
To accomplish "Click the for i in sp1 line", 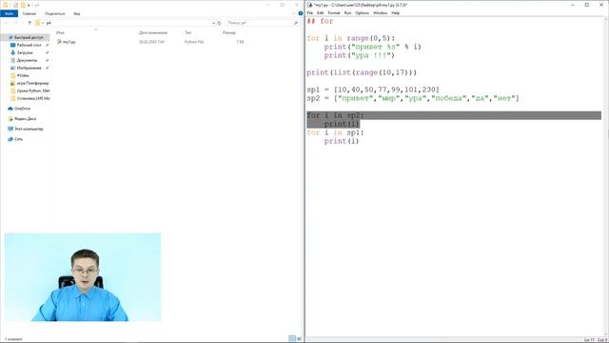I will [x=335, y=132].
